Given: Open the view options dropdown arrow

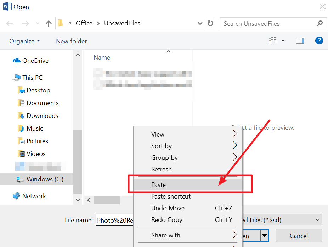Looking at the screenshot, I should [x=283, y=41].
